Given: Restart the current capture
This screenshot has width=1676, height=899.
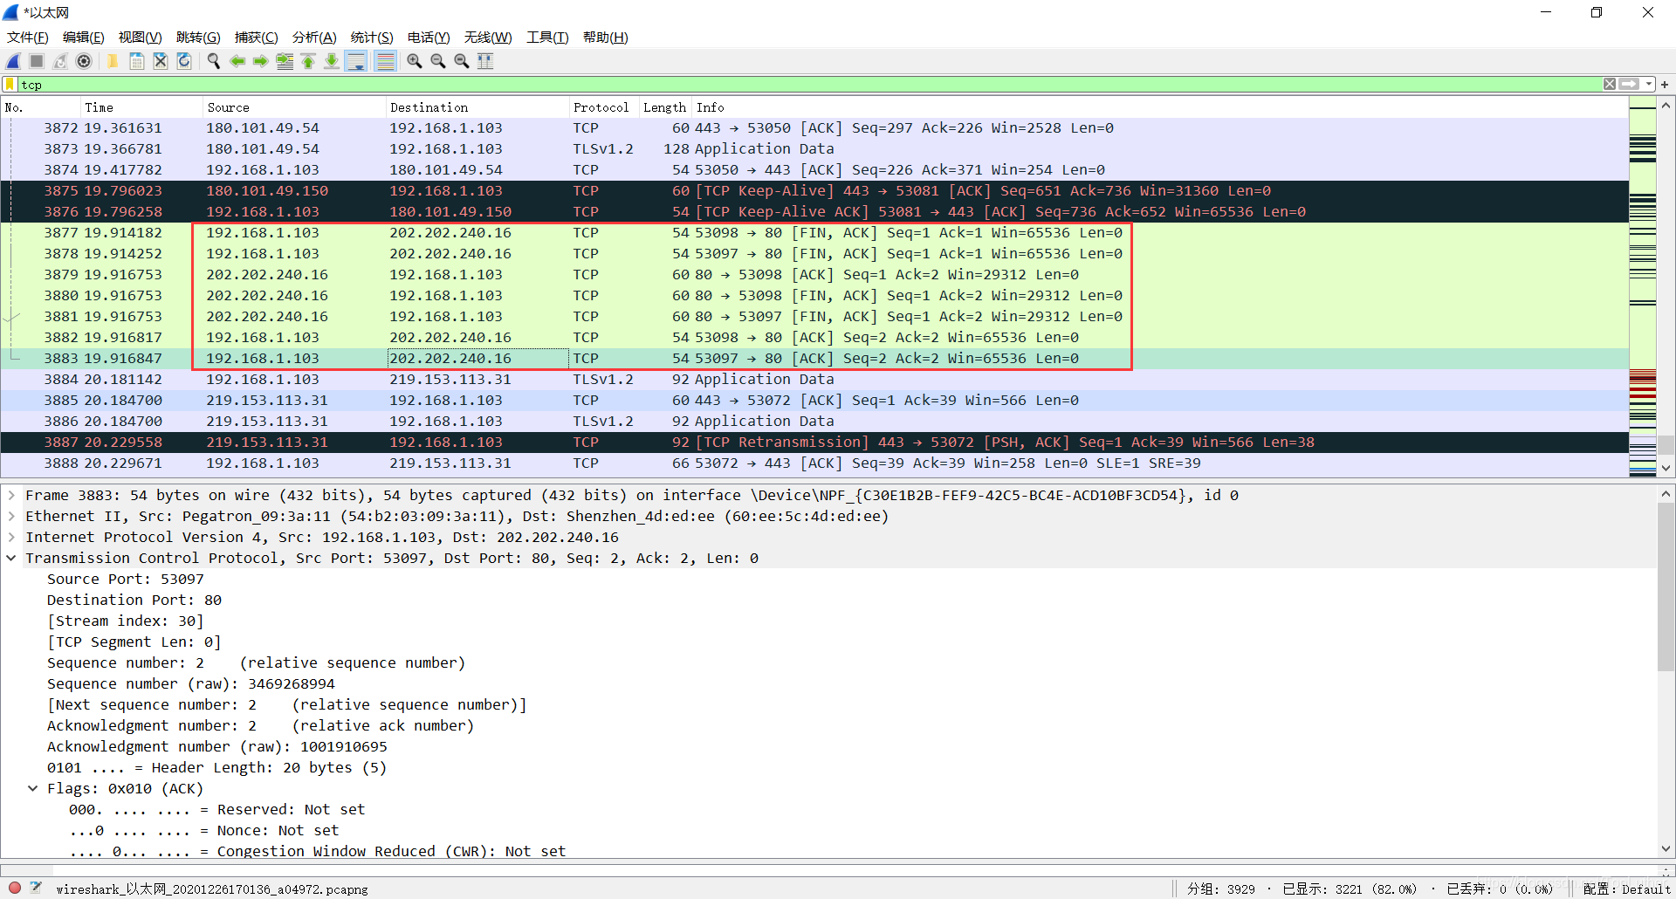Looking at the screenshot, I should point(60,61).
